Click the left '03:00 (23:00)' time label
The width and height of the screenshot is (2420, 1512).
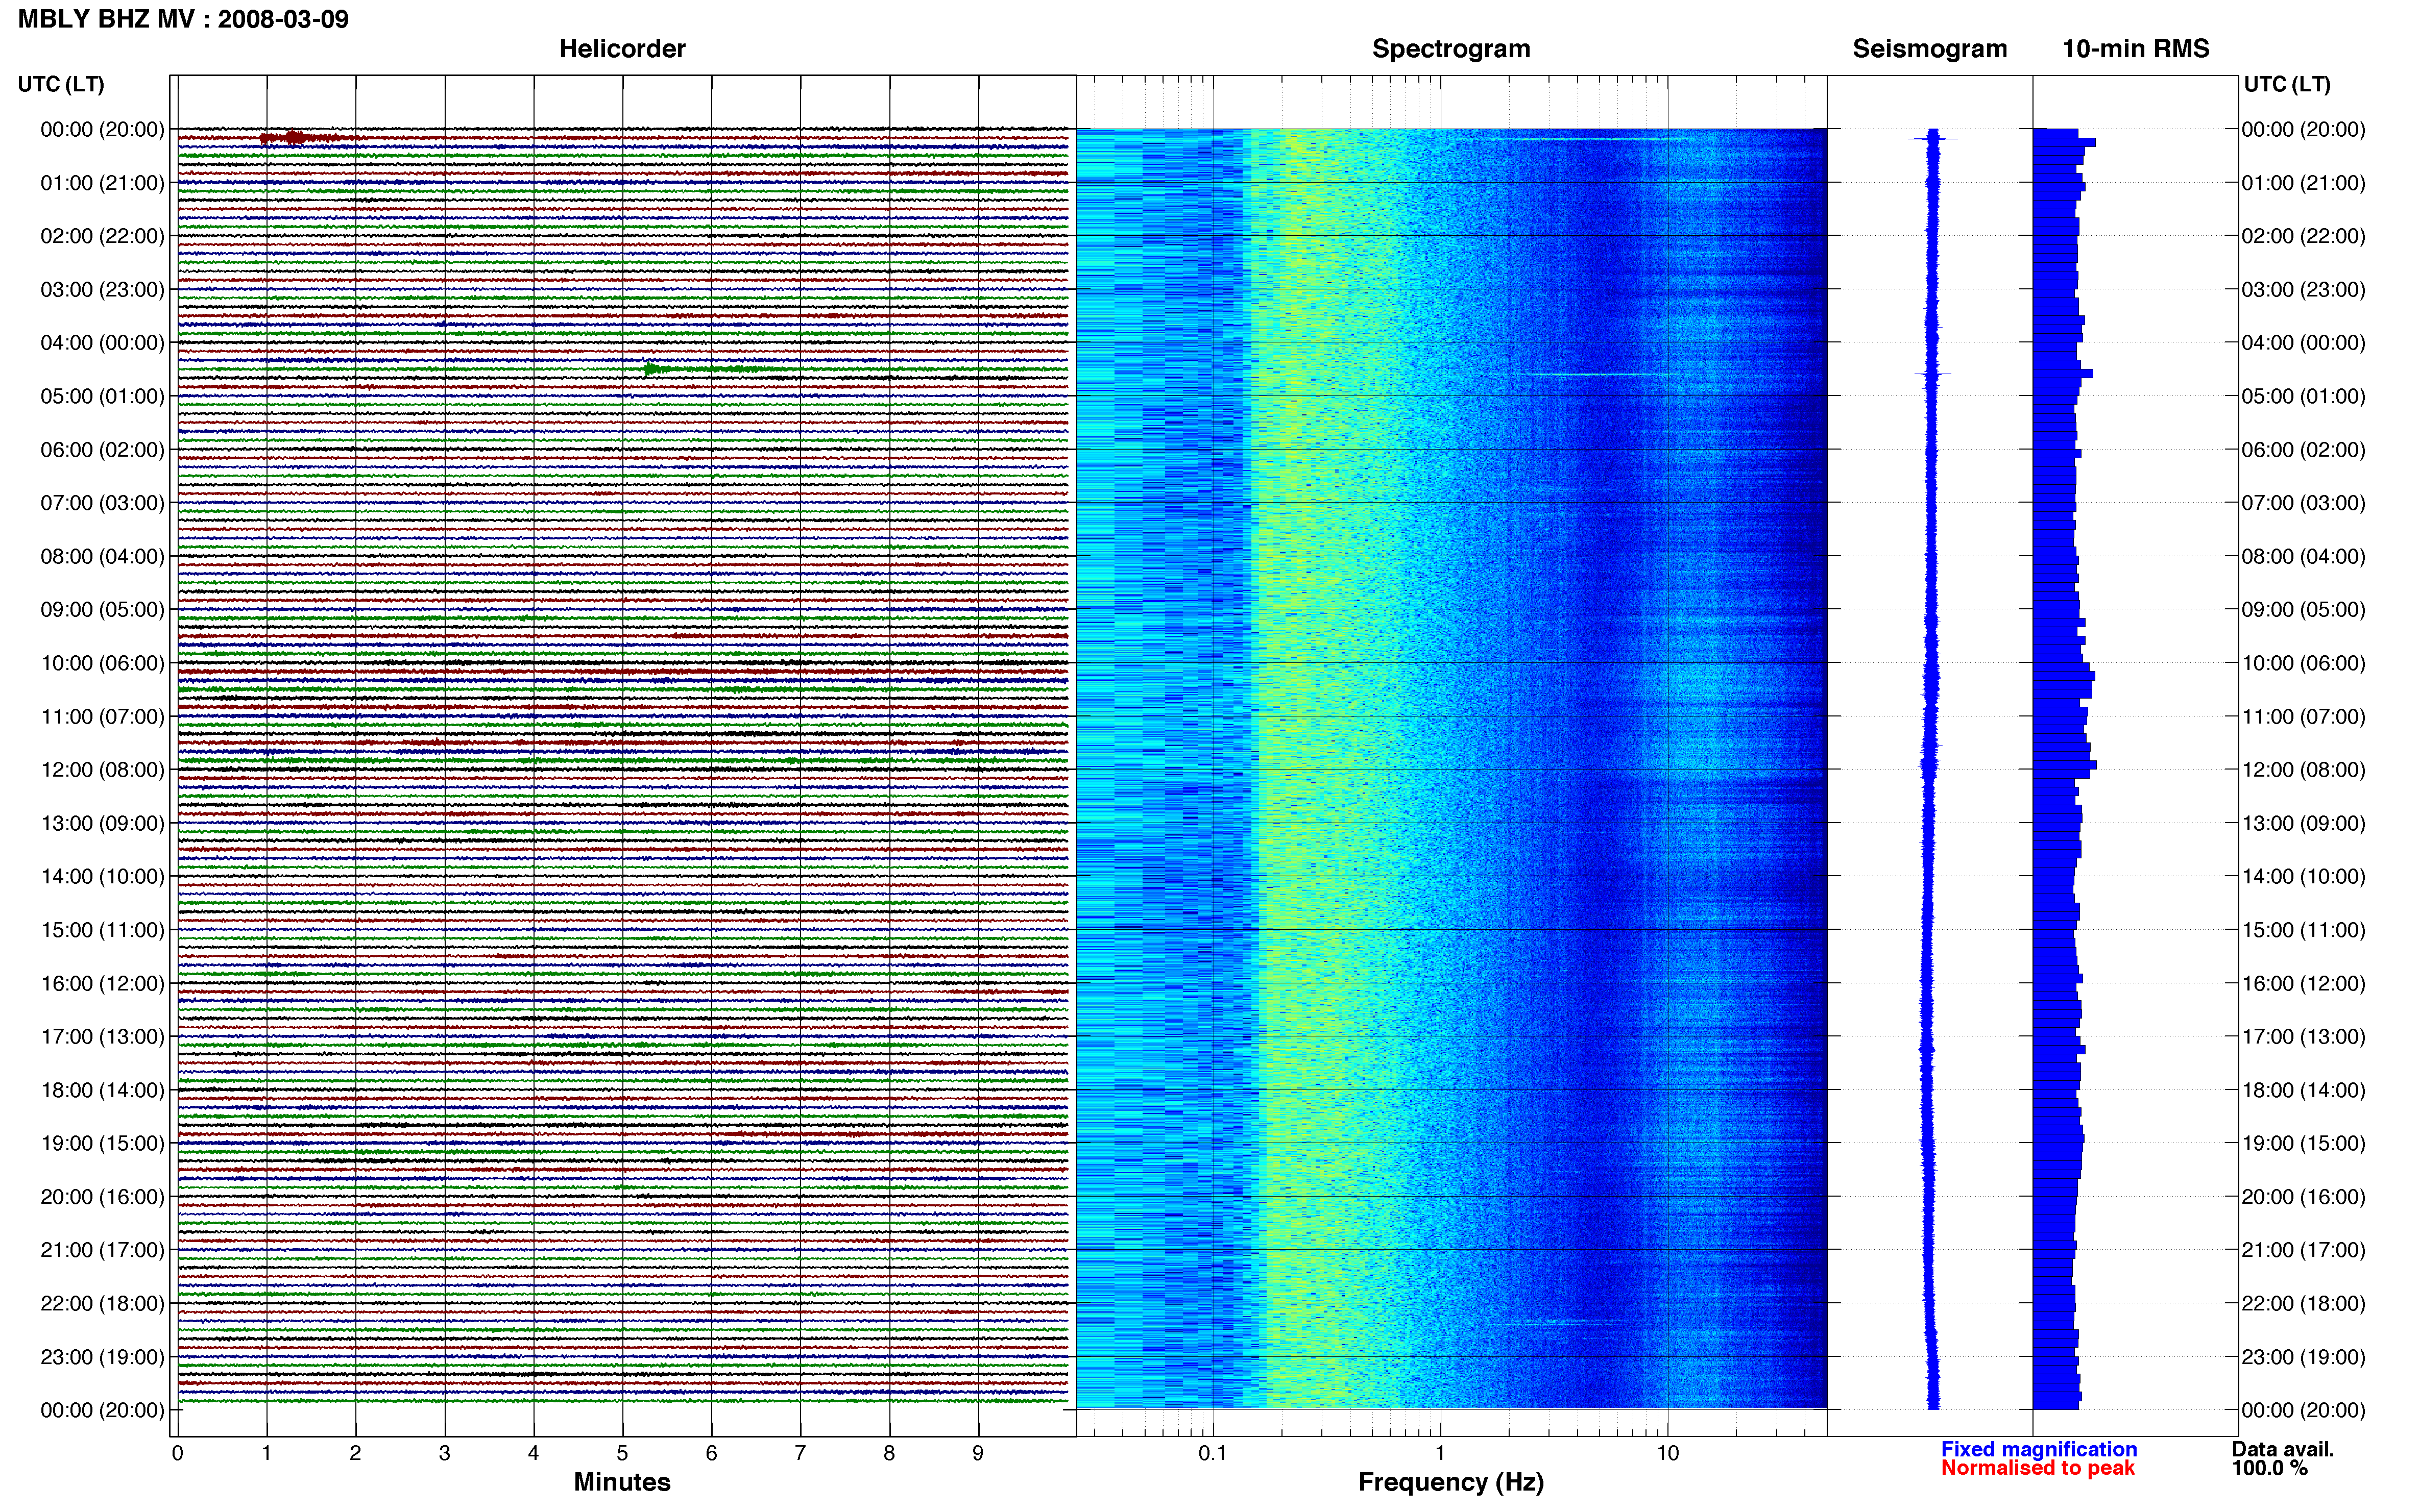pyautogui.click(x=102, y=289)
